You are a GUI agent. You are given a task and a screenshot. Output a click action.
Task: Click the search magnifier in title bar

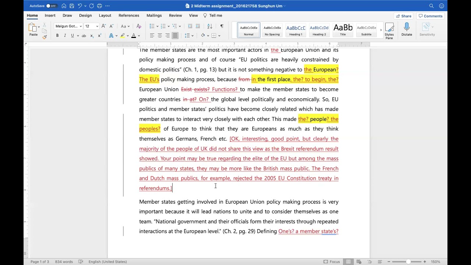click(432, 6)
